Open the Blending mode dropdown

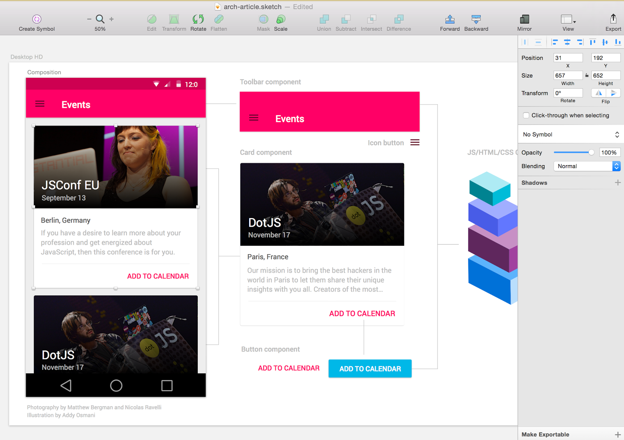point(587,166)
